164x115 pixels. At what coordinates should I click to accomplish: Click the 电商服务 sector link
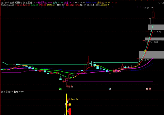105,5
